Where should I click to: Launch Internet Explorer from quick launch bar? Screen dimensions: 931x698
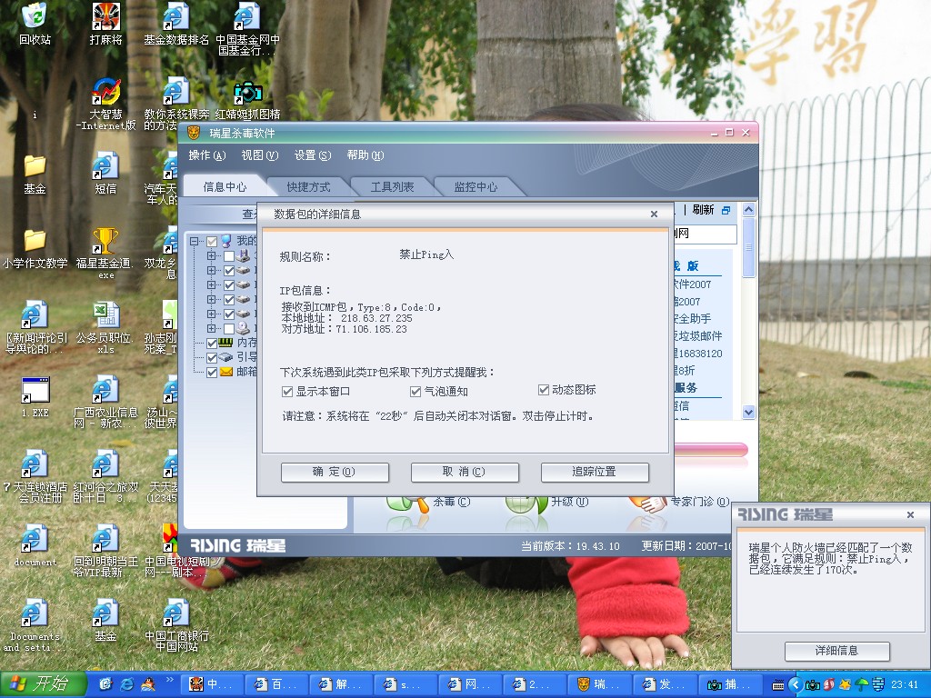click(x=126, y=684)
